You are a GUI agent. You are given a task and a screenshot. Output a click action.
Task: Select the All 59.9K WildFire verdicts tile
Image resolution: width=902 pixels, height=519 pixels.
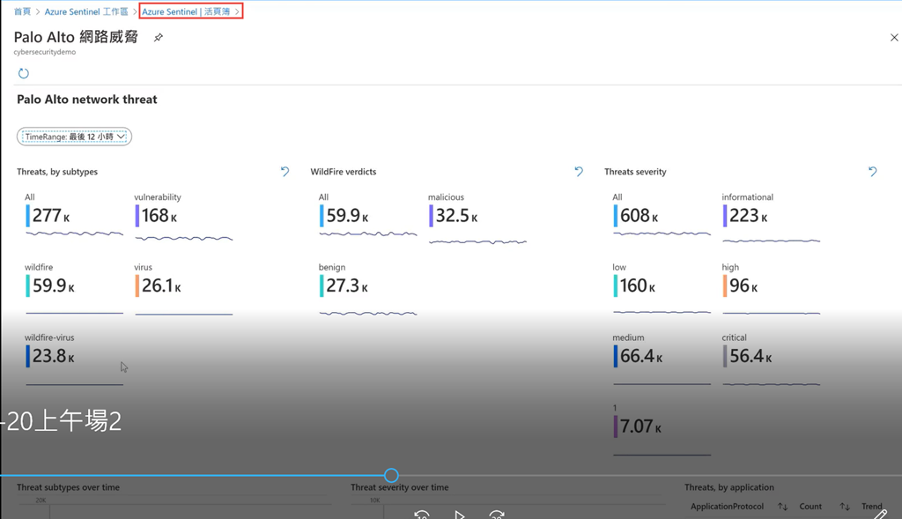coord(368,215)
